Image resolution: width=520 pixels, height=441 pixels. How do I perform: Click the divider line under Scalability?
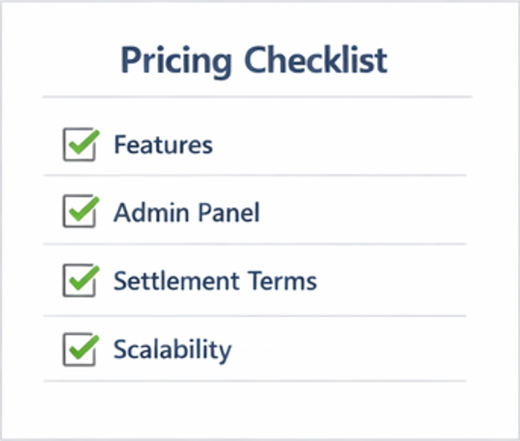click(x=255, y=381)
